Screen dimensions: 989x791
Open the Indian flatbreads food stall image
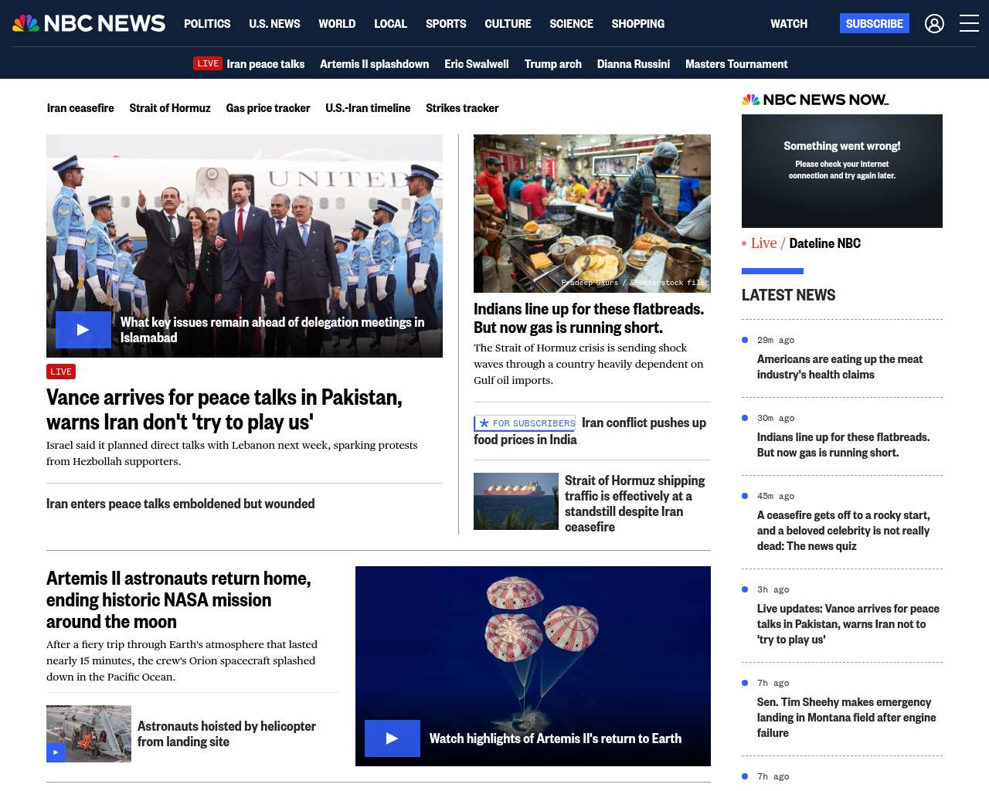click(x=592, y=213)
